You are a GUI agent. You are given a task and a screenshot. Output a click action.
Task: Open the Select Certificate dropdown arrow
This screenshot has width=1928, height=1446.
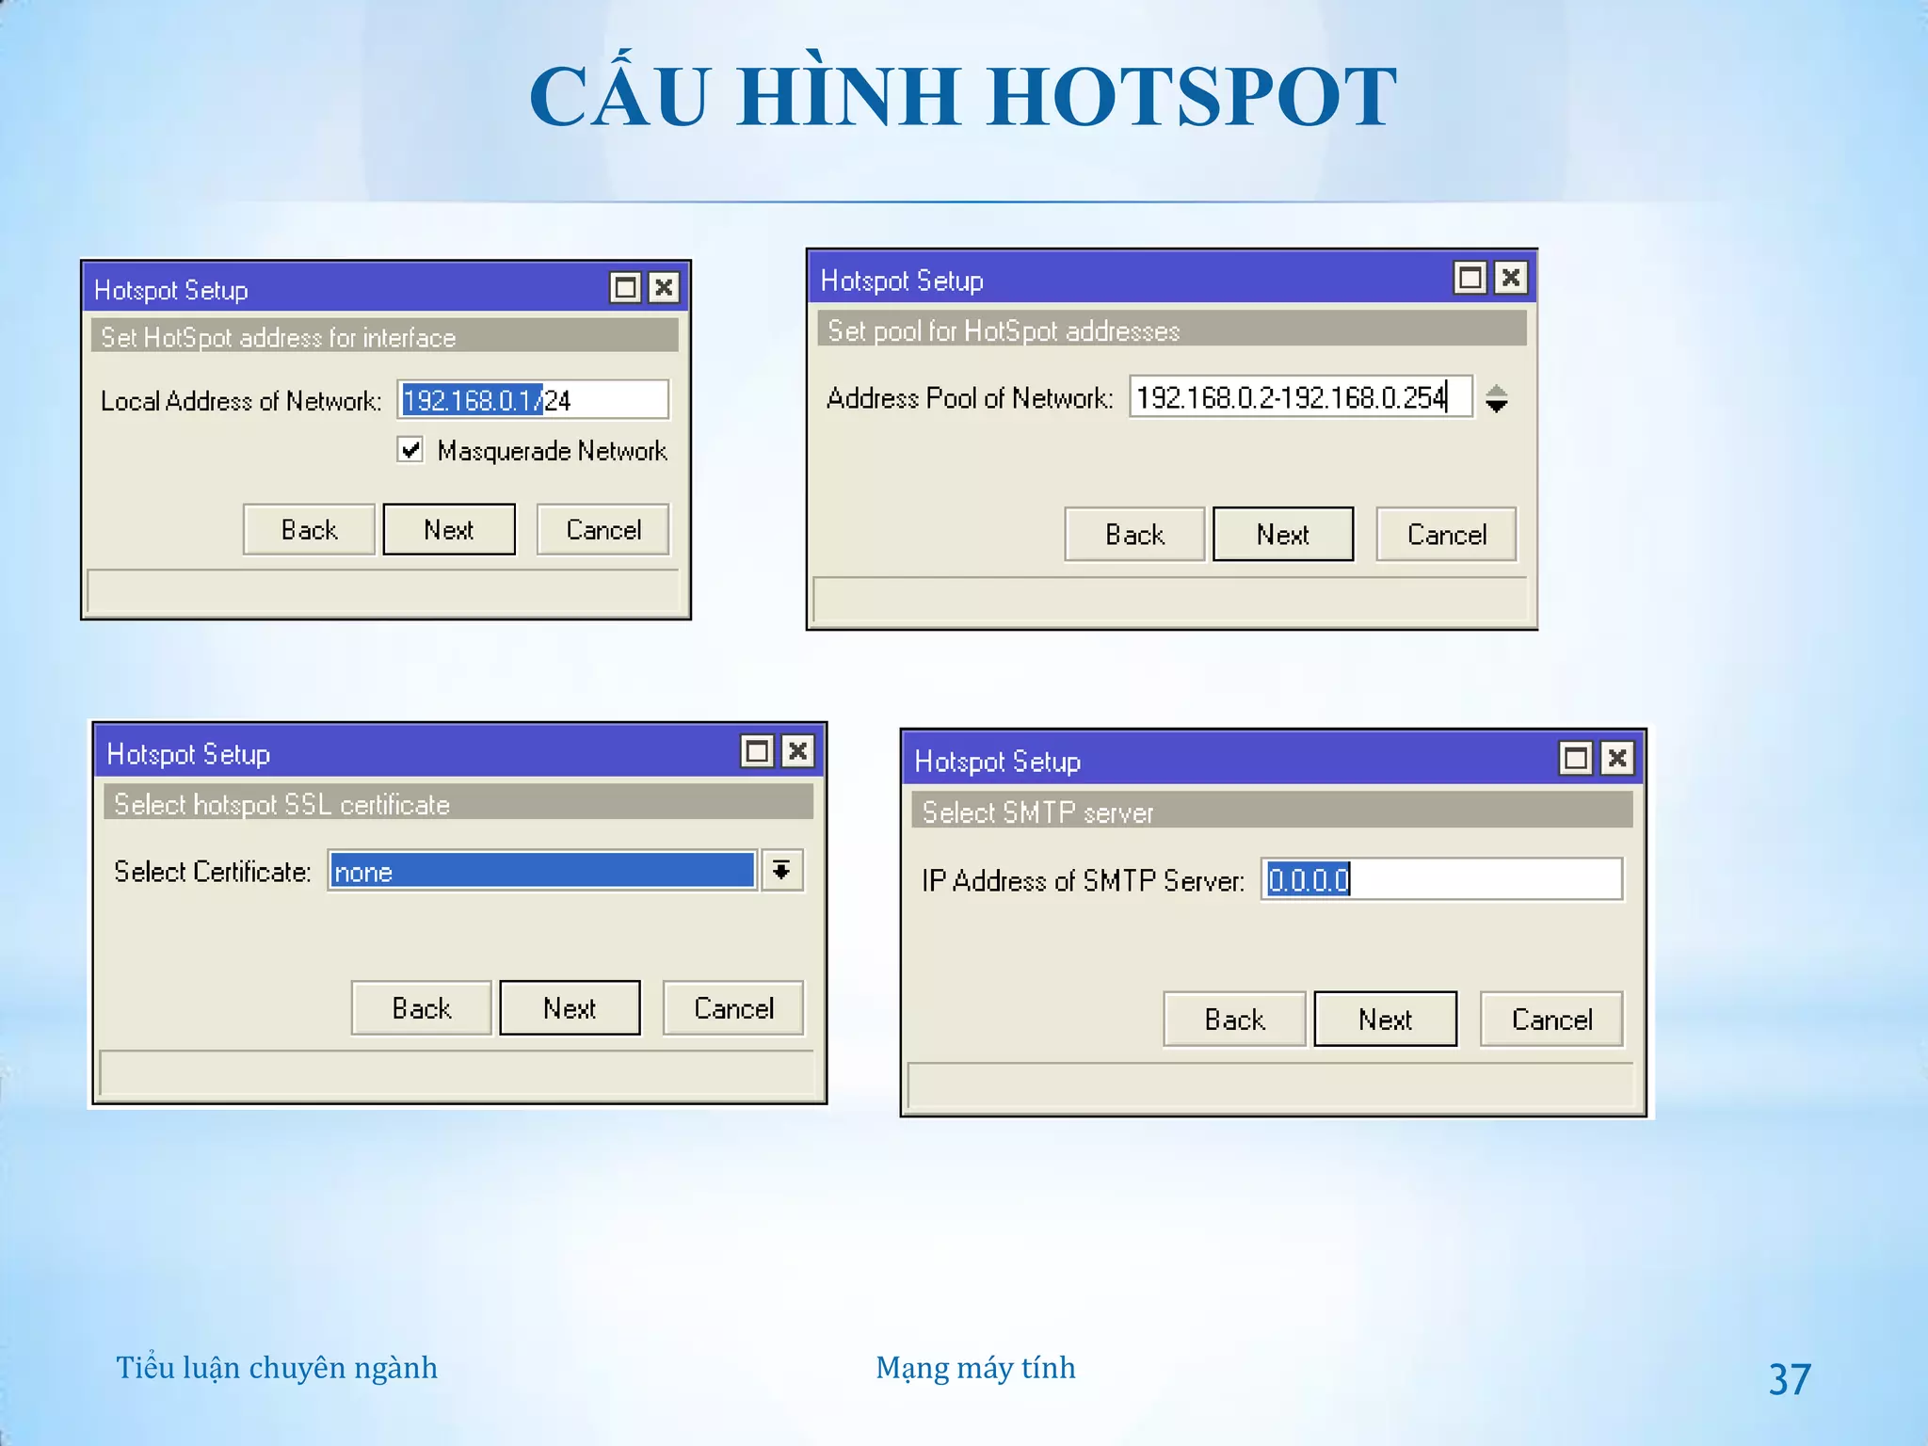(781, 871)
